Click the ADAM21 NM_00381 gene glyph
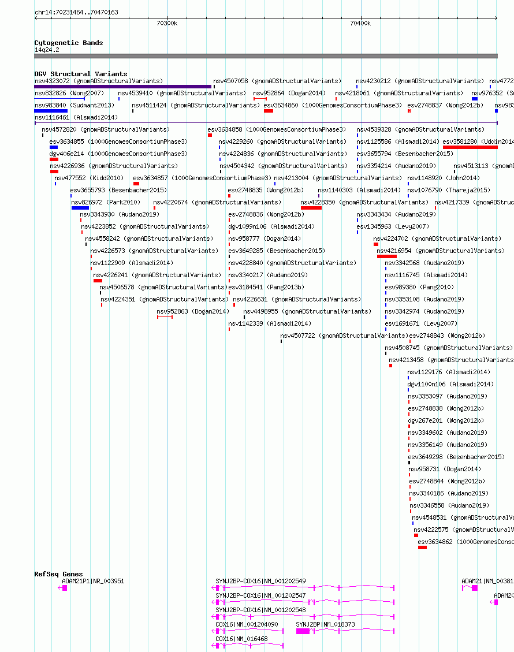 point(470,587)
